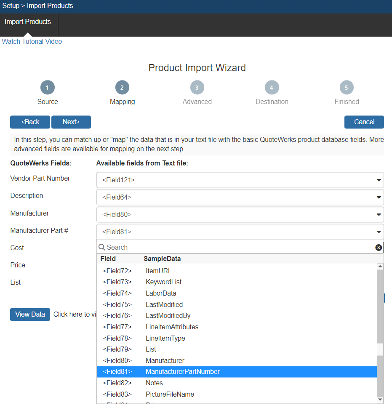Click into the dropdown Search field
Image resolution: width=392 pixels, height=416 pixels.
pos(236,248)
